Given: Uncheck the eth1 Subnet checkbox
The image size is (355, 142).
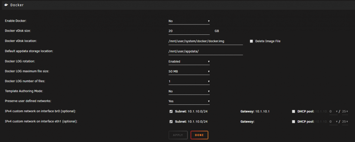Looking at the screenshot, I should point(171,122).
